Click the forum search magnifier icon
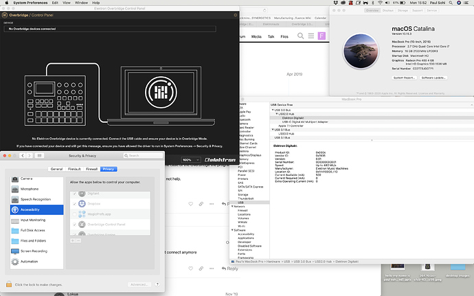The width and height of the screenshot is (474, 296). pos(300,36)
